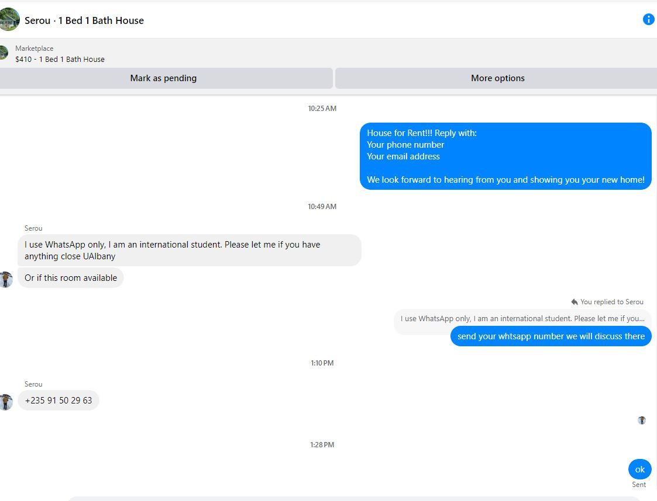Select the 'ok' sent message bubble
This screenshot has width=657, height=501.
(640, 469)
